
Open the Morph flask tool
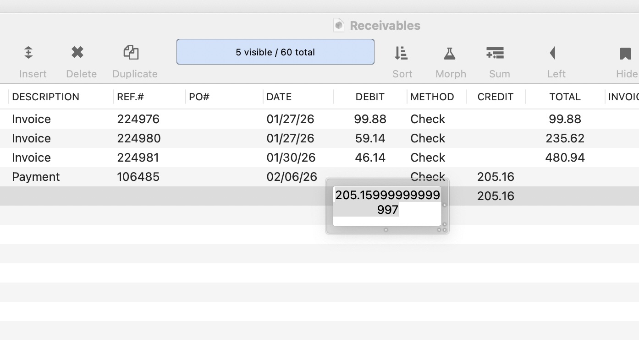[450, 53]
